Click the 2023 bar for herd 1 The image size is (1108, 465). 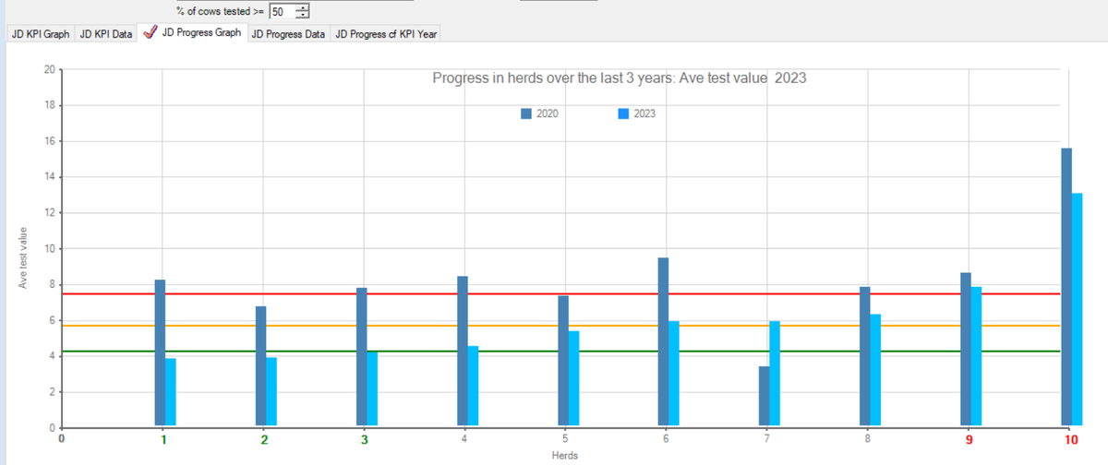coord(170,393)
